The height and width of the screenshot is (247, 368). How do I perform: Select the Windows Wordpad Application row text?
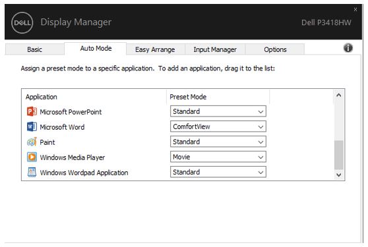[84, 173]
